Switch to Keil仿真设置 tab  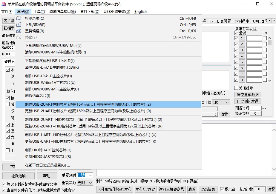(220, 21)
